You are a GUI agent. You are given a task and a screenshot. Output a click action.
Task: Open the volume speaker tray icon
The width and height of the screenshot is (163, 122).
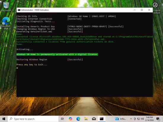pos(143,119)
